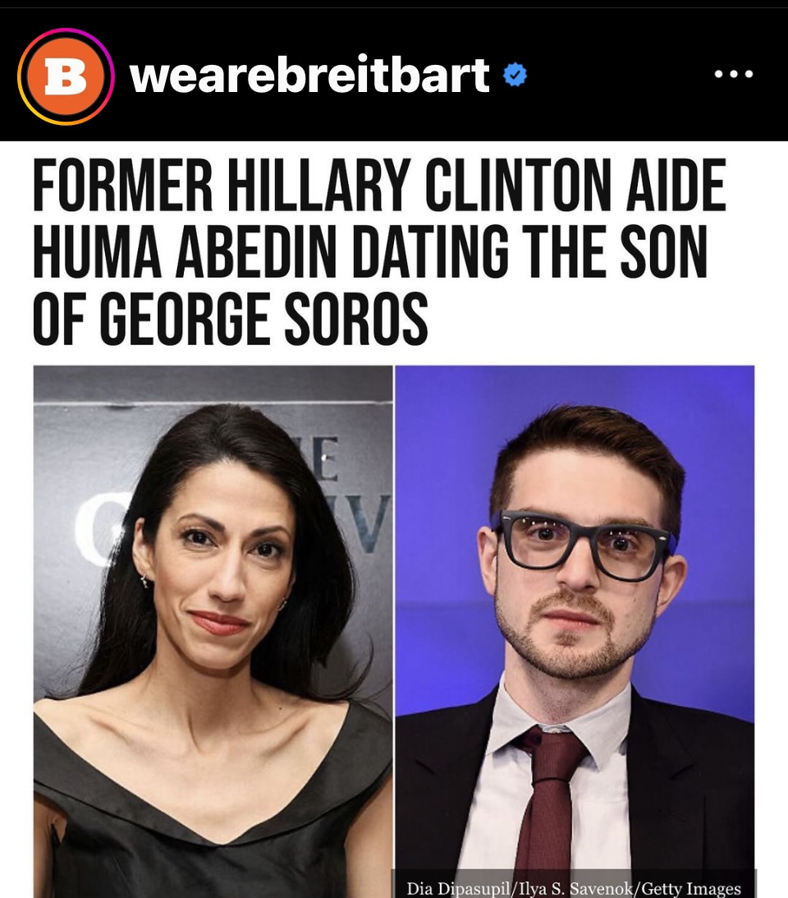
Task: Open the three-dot more options menu
Action: pos(734,74)
